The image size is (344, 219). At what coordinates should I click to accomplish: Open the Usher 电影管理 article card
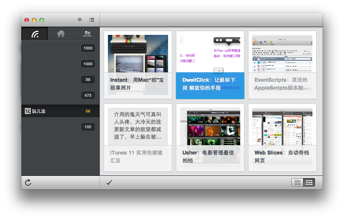(x=210, y=138)
